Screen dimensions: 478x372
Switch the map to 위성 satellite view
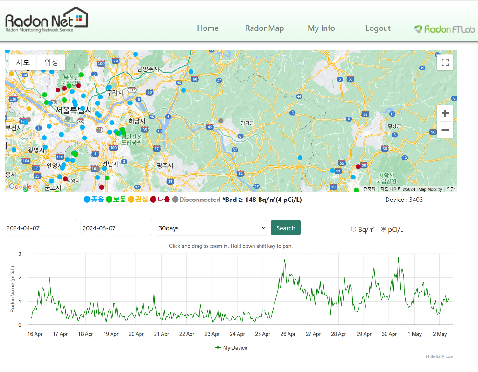[x=51, y=62]
